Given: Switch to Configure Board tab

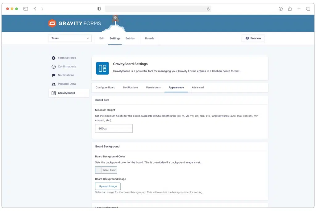Looking at the screenshot, I should [106, 87].
